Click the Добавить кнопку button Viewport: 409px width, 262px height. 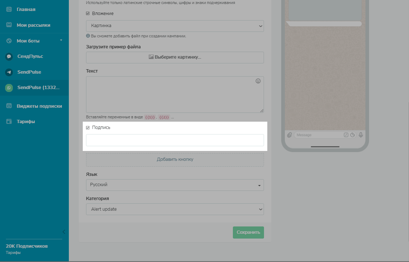pos(175,159)
